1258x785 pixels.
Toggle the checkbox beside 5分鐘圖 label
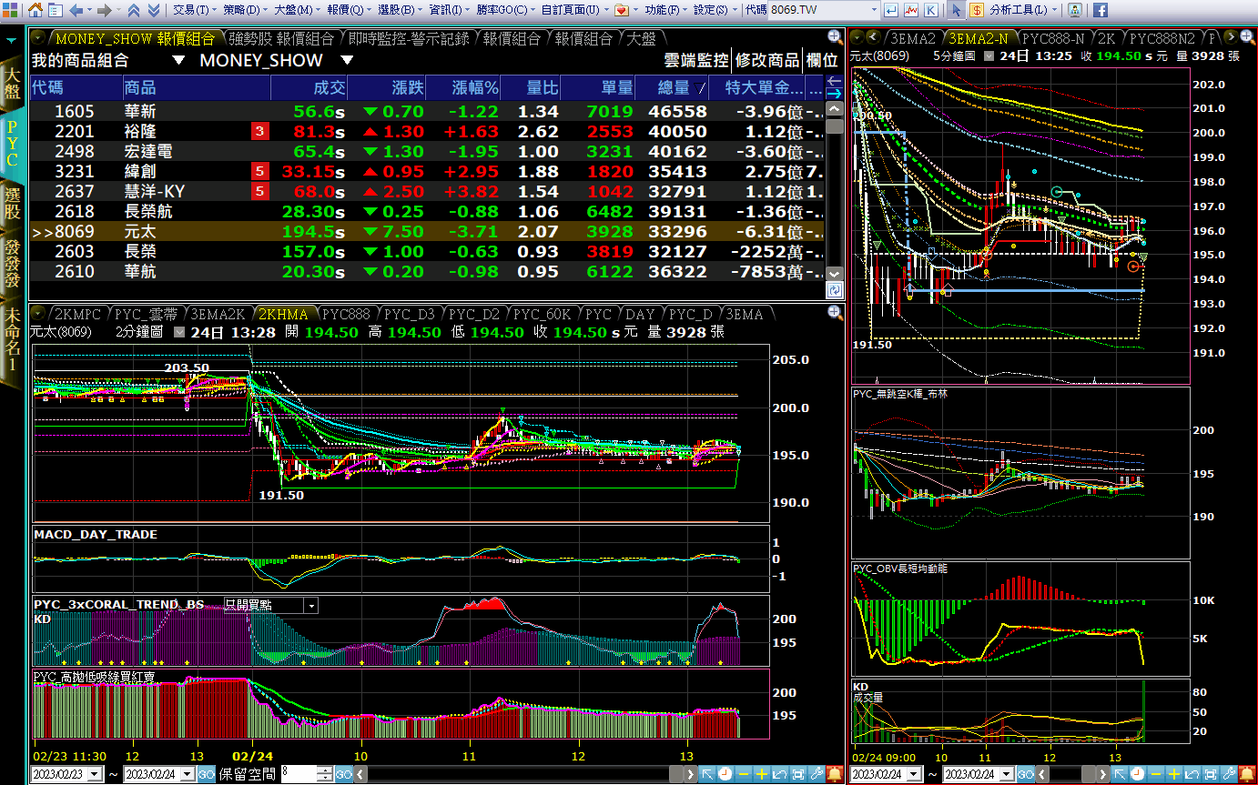click(x=987, y=56)
